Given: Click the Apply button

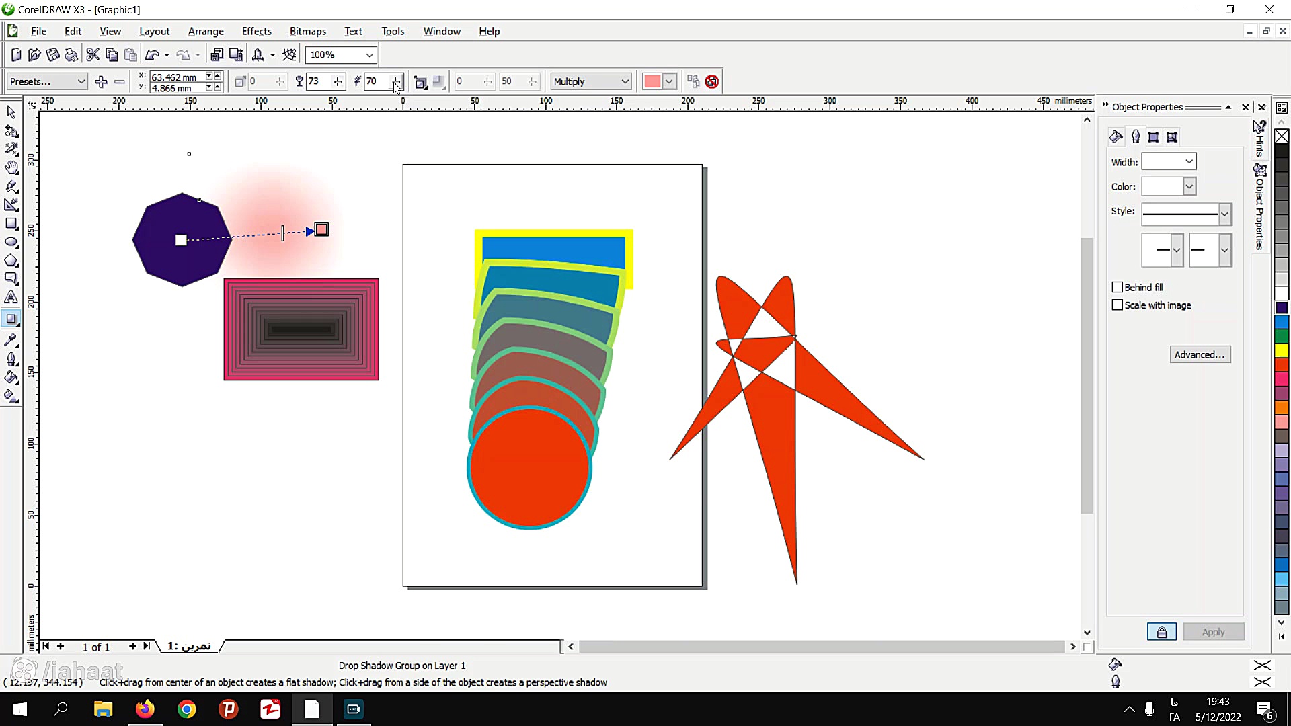Looking at the screenshot, I should (x=1214, y=632).
